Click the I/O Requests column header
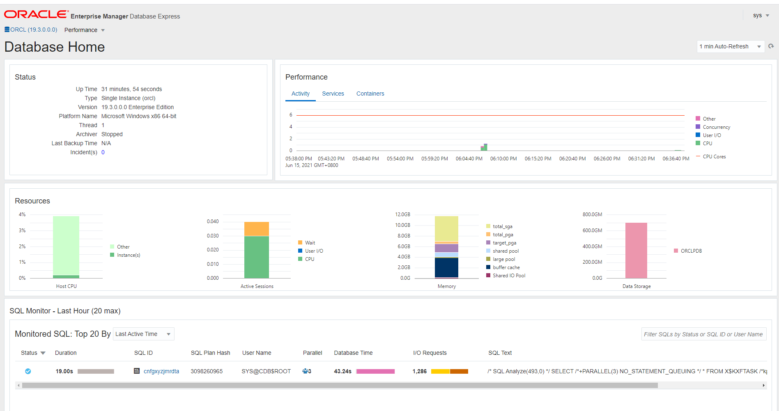 pyautogui.click(x=430, y=353)
